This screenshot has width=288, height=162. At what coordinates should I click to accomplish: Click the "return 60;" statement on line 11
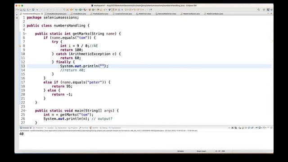click(71, 58)
